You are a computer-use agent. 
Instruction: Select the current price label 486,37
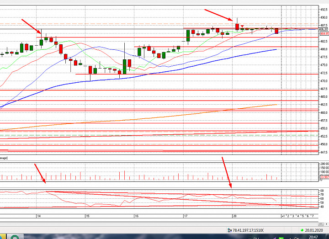click(x=324, y=29)
